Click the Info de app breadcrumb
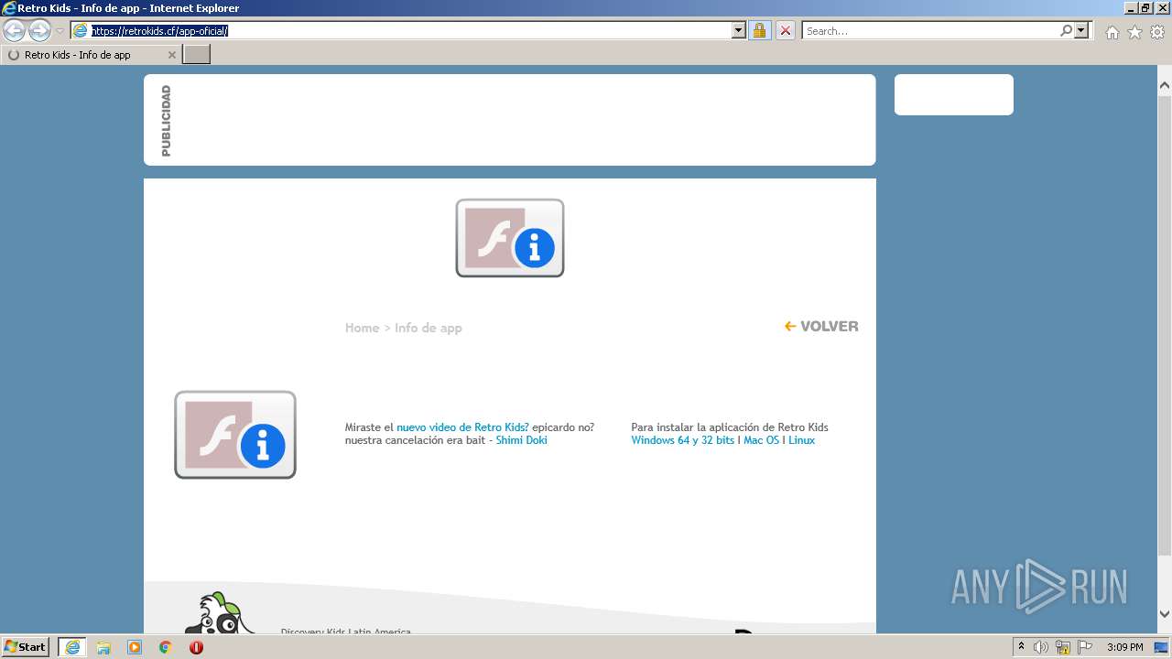Viewport: 1172px width, 659px height. [429, 328]
